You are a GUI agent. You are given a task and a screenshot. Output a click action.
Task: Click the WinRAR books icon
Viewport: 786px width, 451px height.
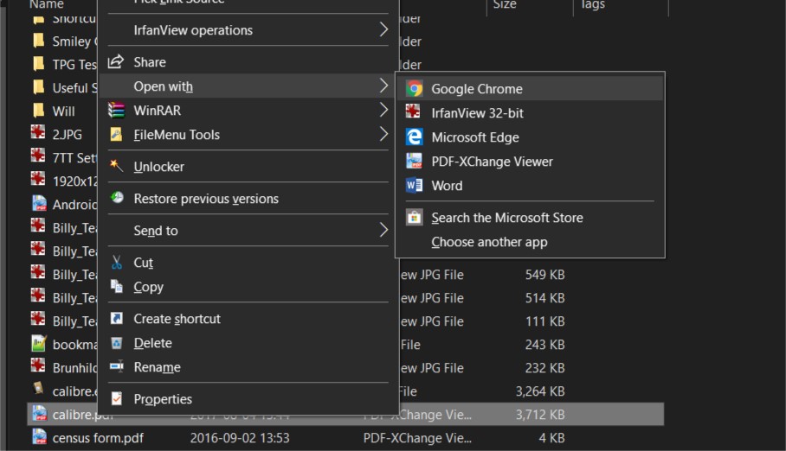[116, 111]
